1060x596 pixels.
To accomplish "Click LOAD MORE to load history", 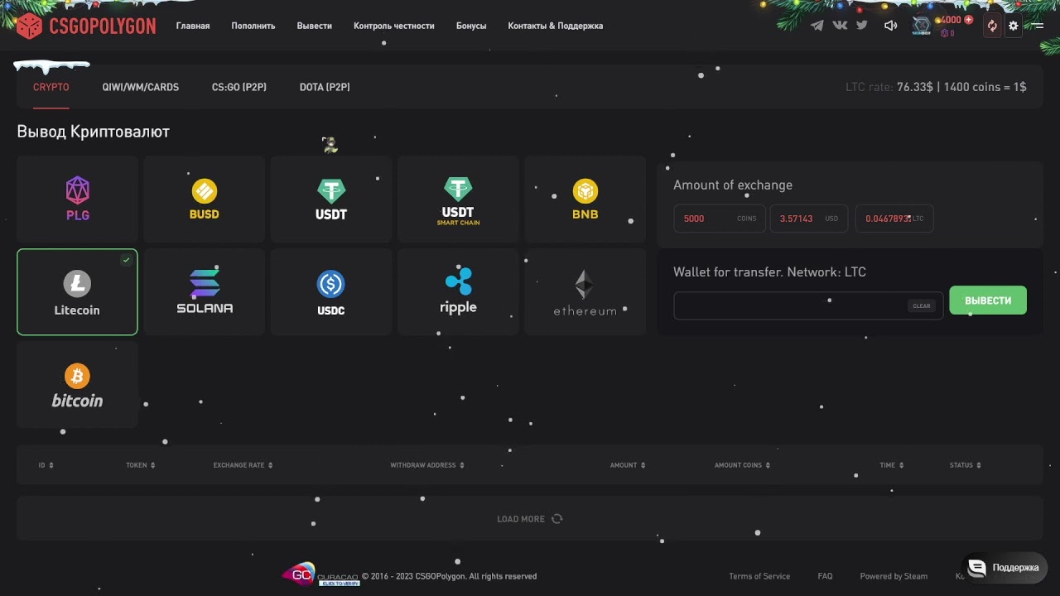I will click(529, 519).
